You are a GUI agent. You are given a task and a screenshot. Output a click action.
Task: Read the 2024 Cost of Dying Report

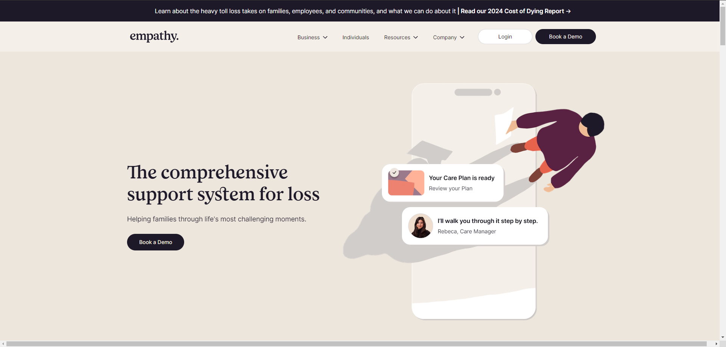(x=515, y=11)
